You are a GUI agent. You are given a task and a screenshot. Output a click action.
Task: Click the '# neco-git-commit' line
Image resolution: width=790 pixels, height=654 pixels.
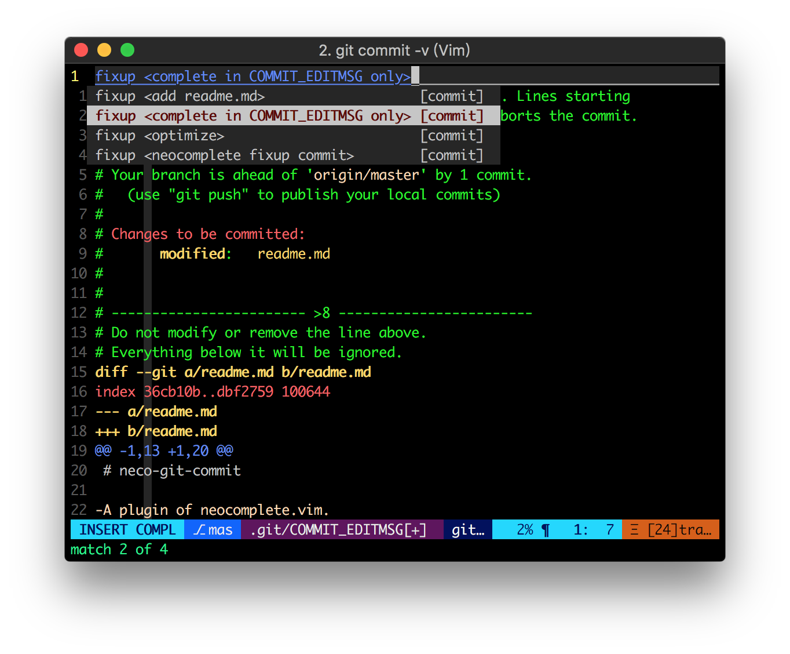point(172,471)
